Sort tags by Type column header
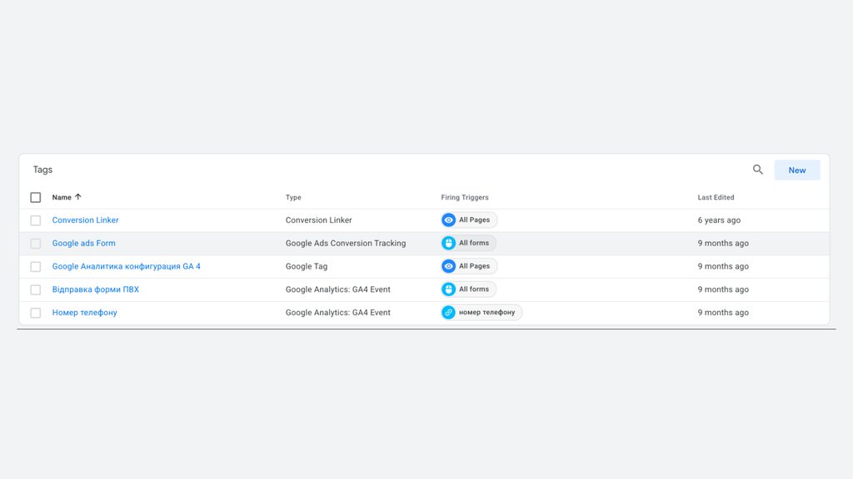The width and height of the screenshot is (853, 479). point(293,197)
